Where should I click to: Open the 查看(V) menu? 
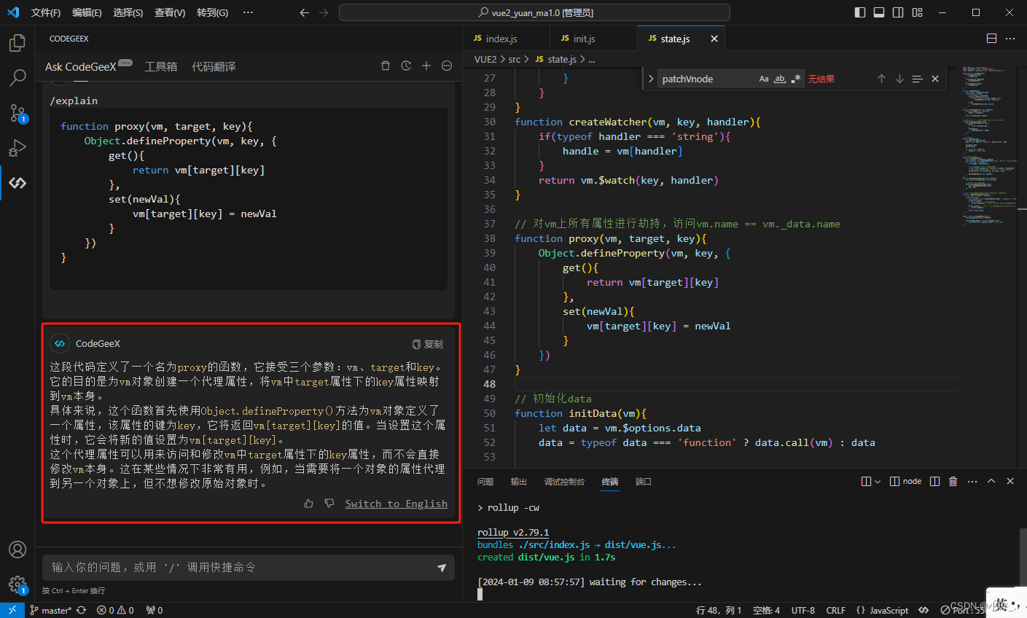(169, 12)
